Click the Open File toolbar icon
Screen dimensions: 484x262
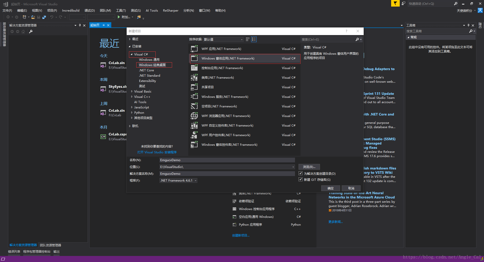[33, 17]
